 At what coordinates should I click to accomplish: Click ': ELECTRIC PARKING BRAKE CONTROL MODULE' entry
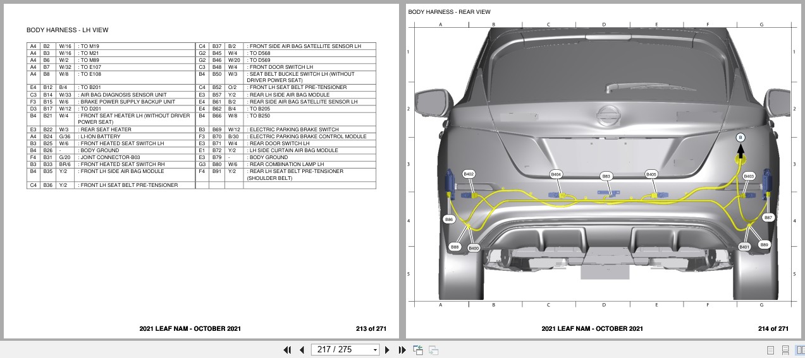coord(306,136)
